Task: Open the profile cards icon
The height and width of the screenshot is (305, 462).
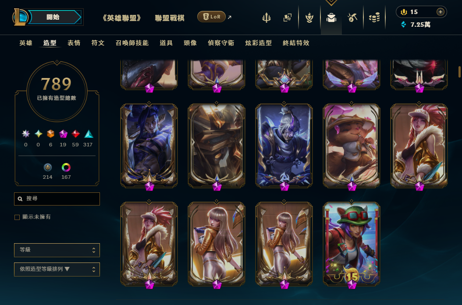Action: point(288,18)
